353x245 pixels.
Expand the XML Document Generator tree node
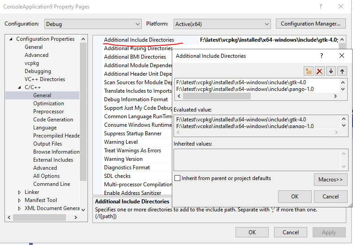pos(19,208)
